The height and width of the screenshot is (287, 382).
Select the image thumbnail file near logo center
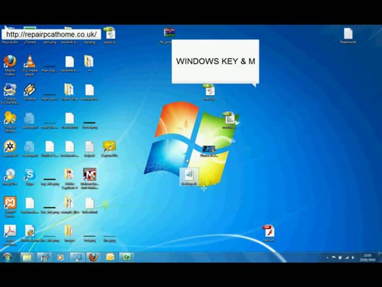pyautogui.click(x=209, y=151)
